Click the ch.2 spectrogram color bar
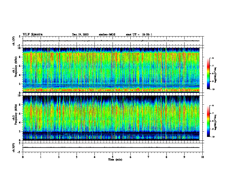The image size is (228, 176). click(x=208, y=121)
